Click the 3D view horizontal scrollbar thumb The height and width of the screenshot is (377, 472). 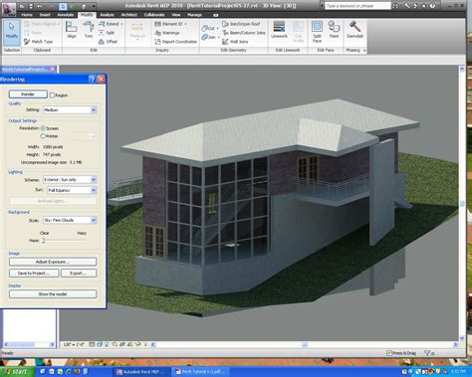point(305,345)
